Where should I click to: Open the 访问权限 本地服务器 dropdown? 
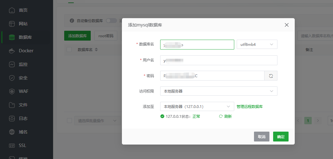coord(219,91)
